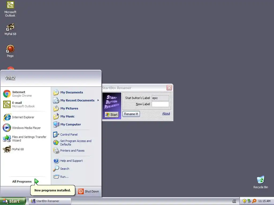This screenshot has width=274, height=205.
Task: Launch MyPal 68 from Start menu
Action: [x=25, y=149]
